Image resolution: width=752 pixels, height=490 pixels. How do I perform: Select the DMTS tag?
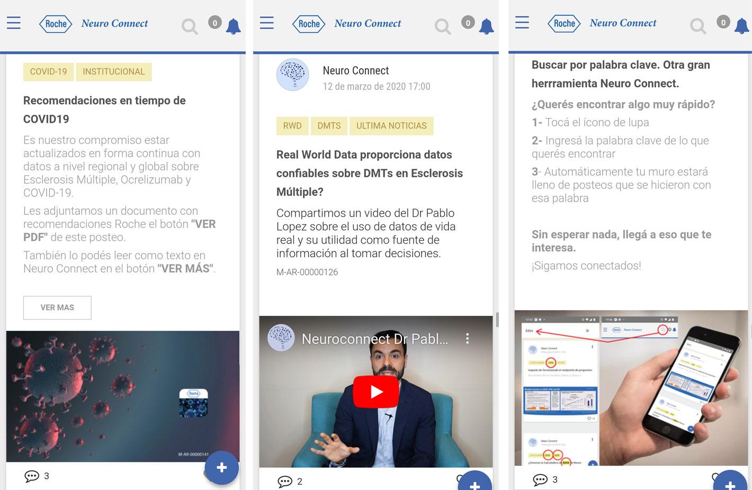coord(329,126)
